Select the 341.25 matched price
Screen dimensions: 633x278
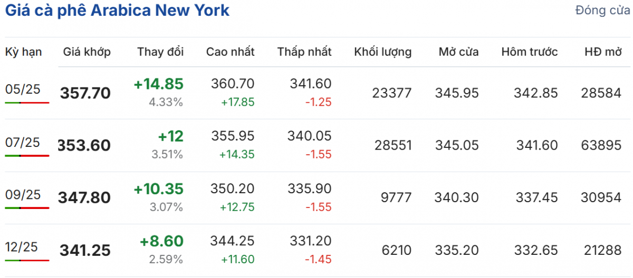(x=85, y=251)
